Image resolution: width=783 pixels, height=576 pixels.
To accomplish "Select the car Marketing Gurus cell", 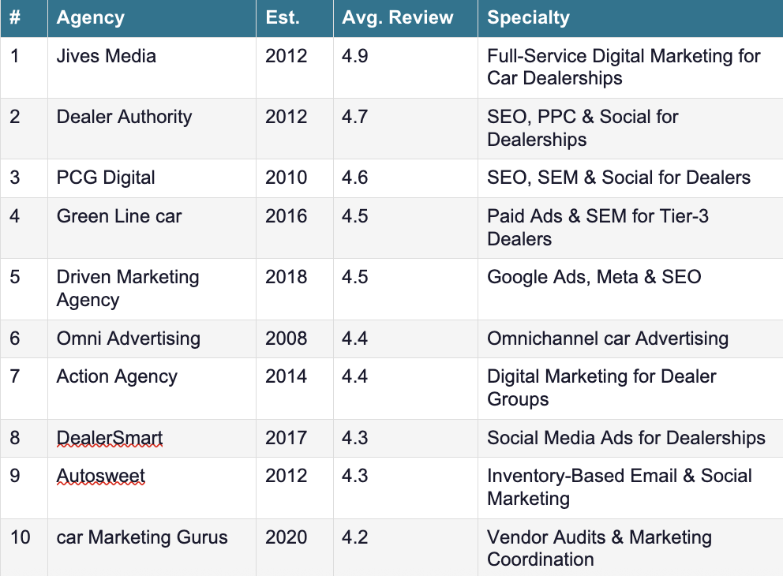I will (x=142, y=537).
